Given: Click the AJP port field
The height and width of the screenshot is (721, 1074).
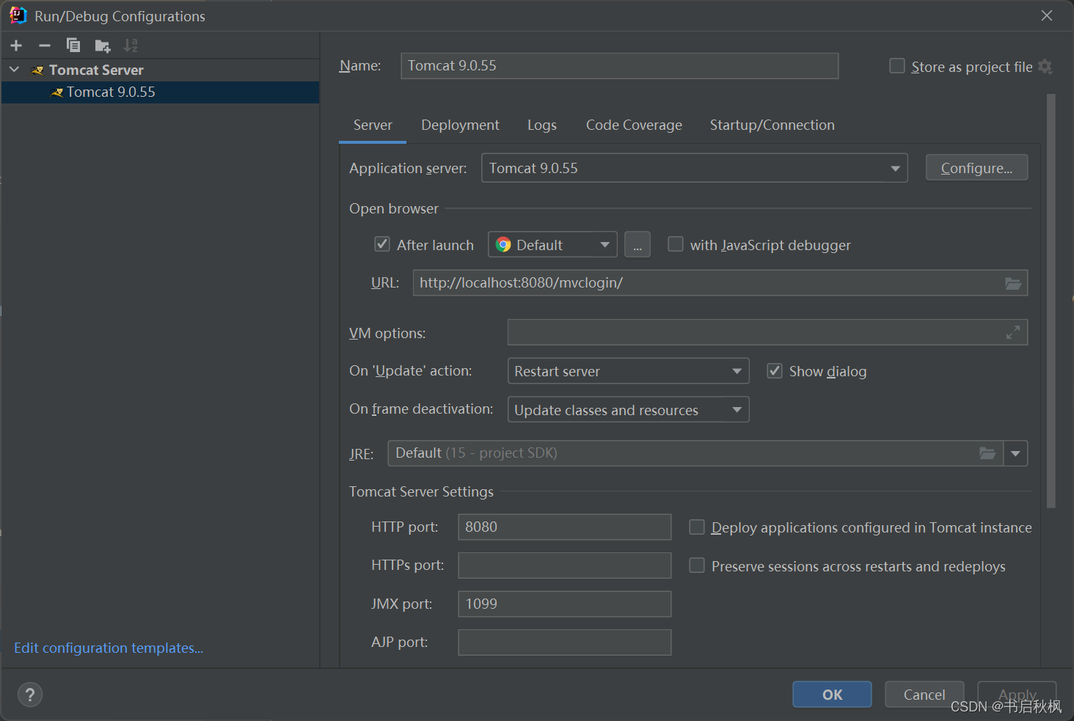Looking at the screenshot, I should [x=565, y=643].
